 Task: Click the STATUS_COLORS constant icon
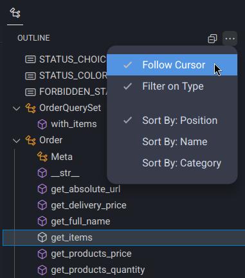tap(30, 75)
